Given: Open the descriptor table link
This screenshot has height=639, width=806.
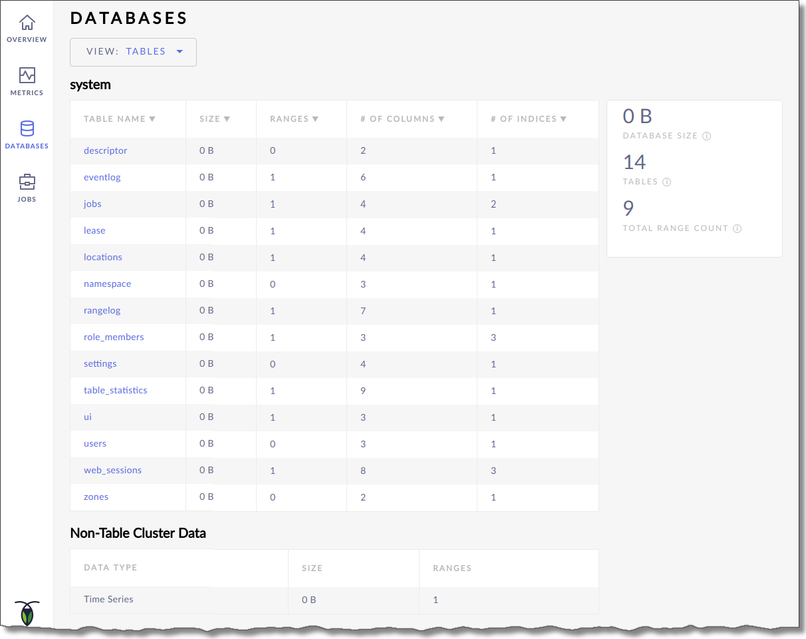Looking at the screenshot, I should [x=105, y=150].
